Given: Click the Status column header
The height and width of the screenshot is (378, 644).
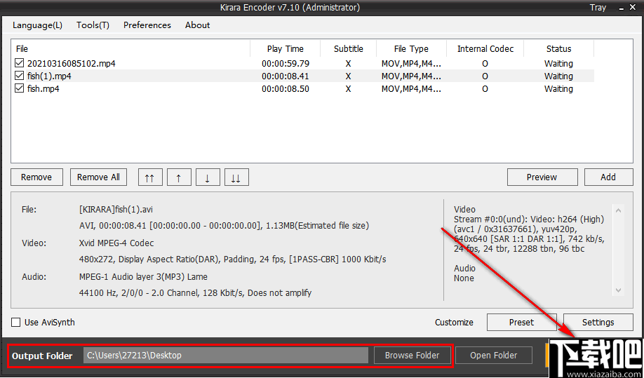Looking at the screenshot, I should click(559, 49).
